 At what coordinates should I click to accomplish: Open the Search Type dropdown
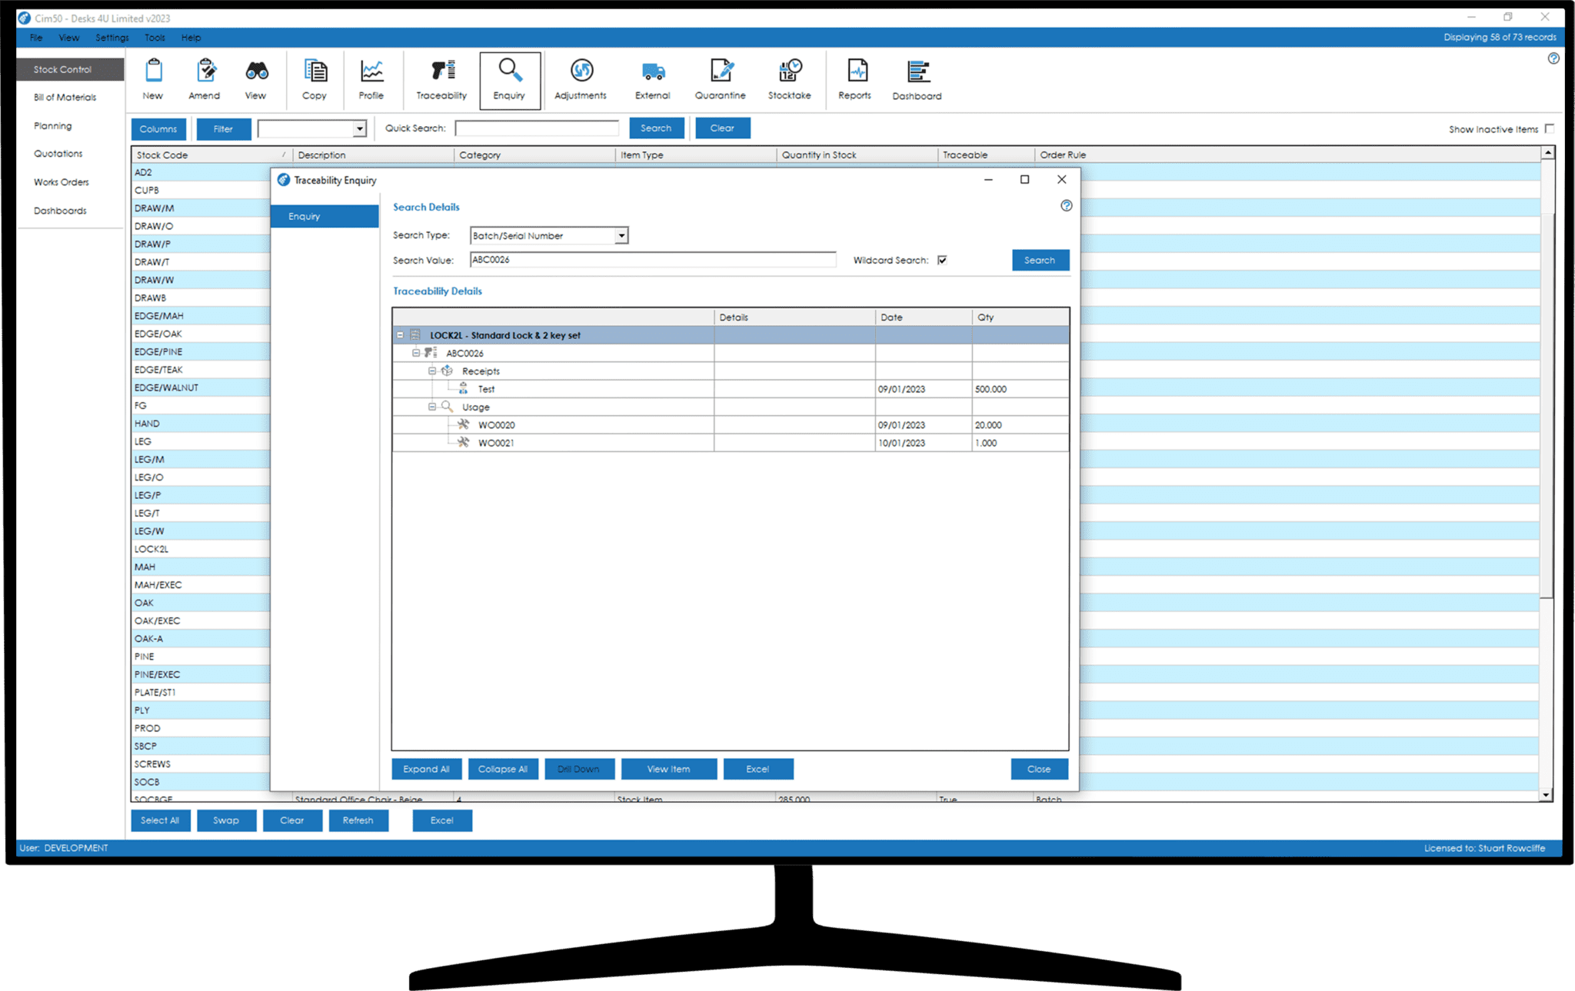(620, 235)
